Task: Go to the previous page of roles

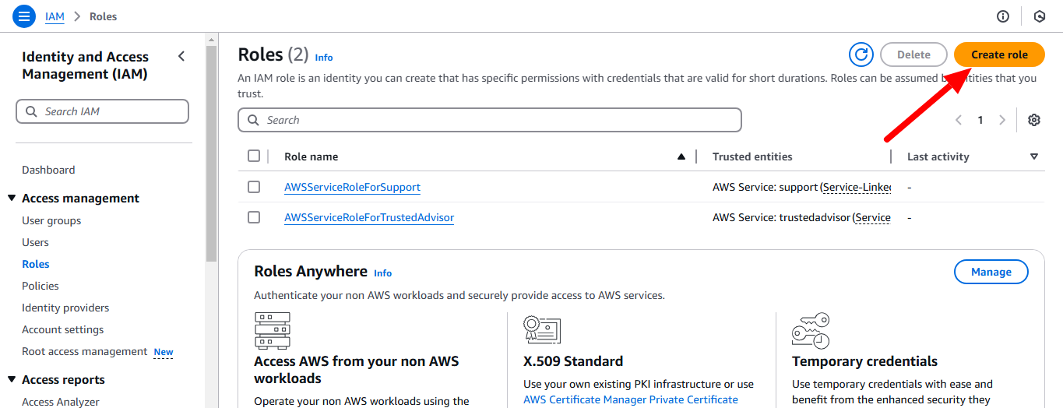Action: point(959,120)
